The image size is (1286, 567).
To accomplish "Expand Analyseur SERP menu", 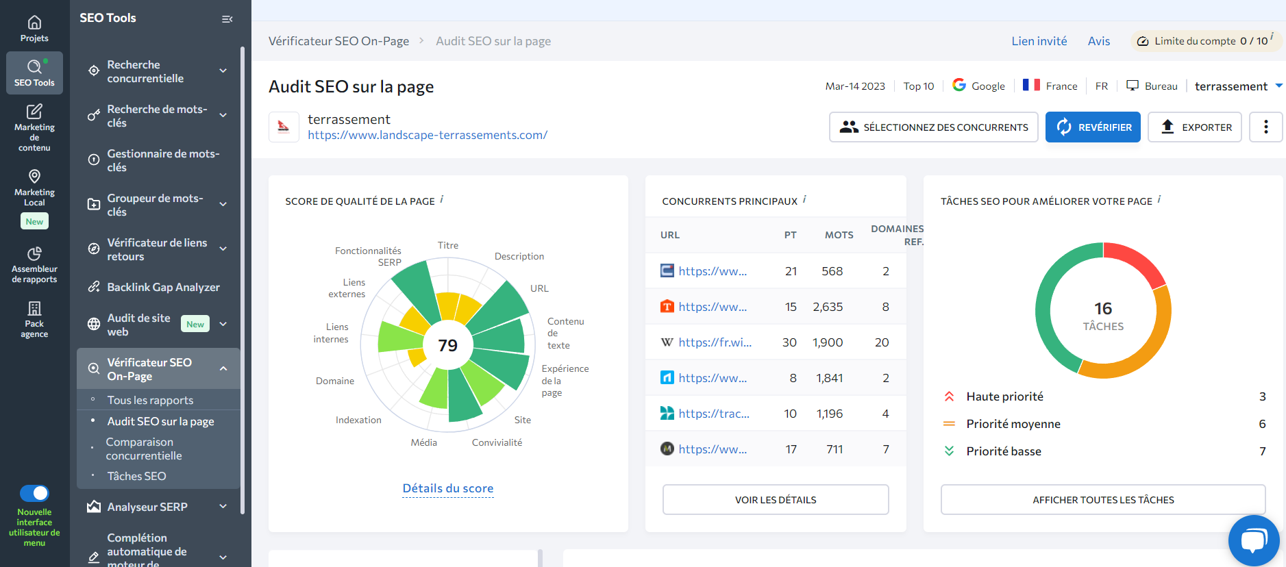I will coord(223,507).
